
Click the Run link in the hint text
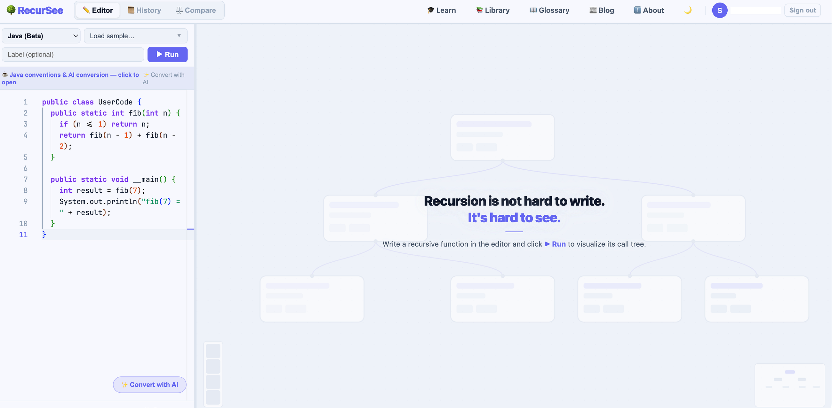pyautogui.click(x=555, y=244)
